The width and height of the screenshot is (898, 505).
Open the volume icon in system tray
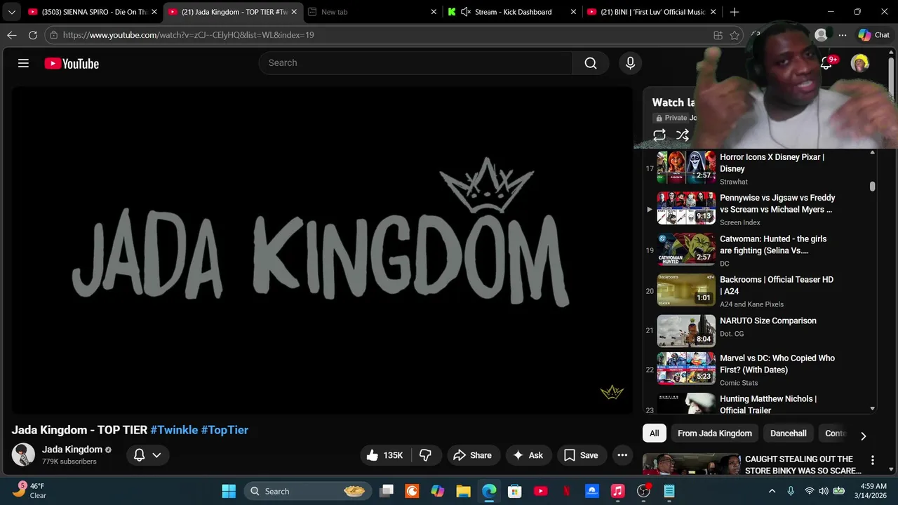point(824,491)
